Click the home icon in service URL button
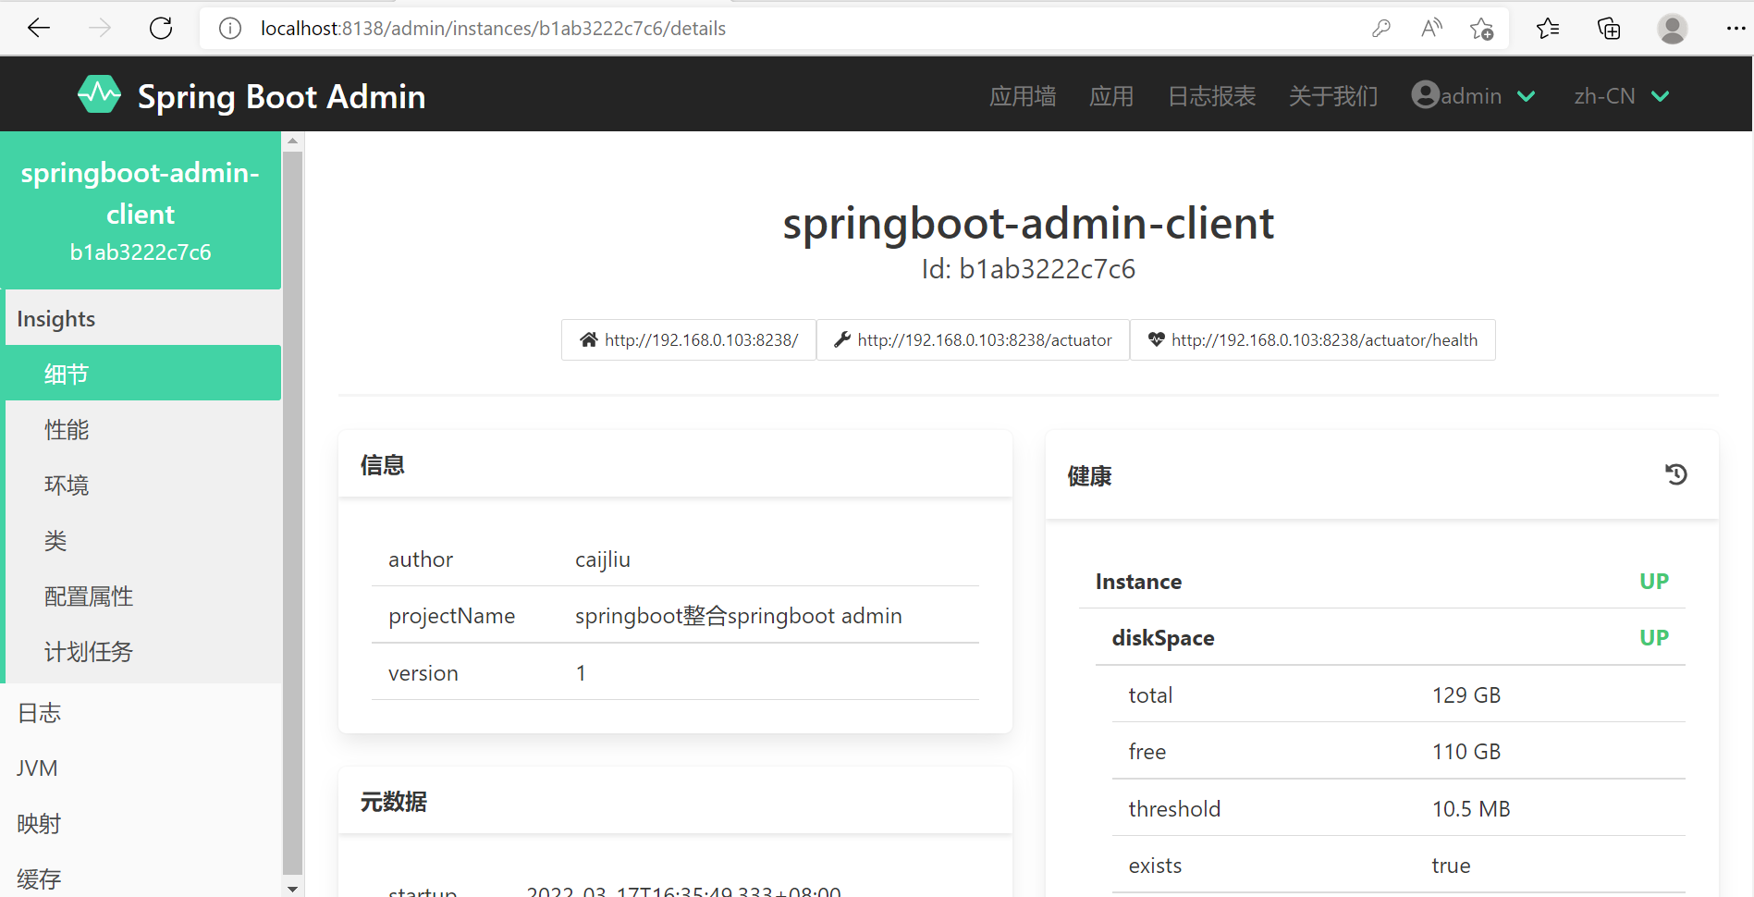The height and width of the screenshot is (897, 1754). coord(588,339)
